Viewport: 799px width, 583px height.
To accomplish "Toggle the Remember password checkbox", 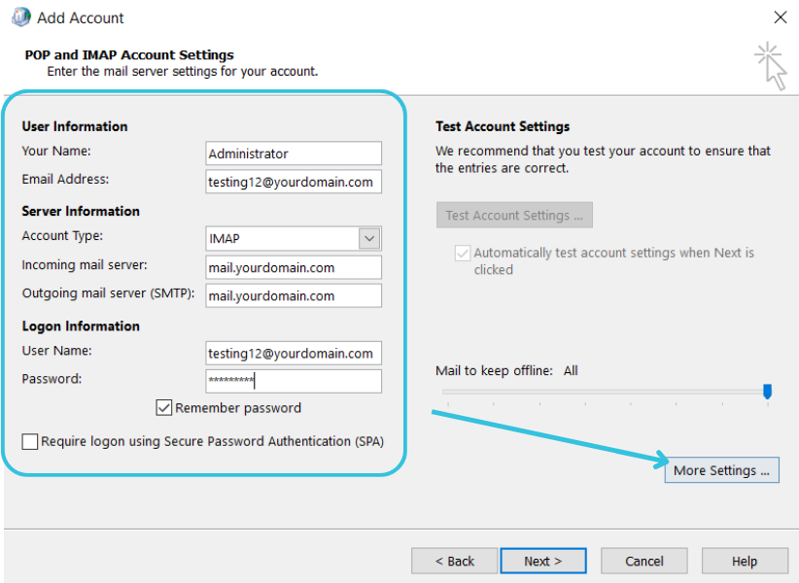I will (x=164, y=408).
